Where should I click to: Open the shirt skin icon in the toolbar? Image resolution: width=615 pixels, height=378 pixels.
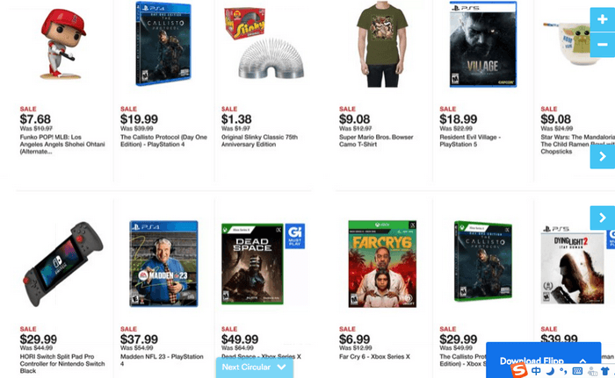click(x=604, y=371)
